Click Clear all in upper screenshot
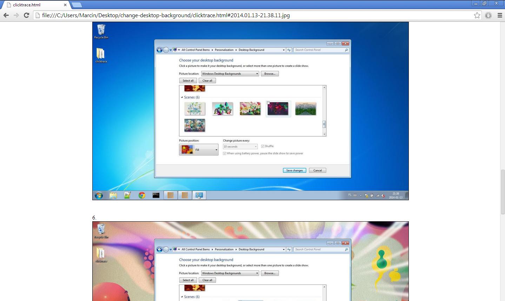 pos(207,81)
